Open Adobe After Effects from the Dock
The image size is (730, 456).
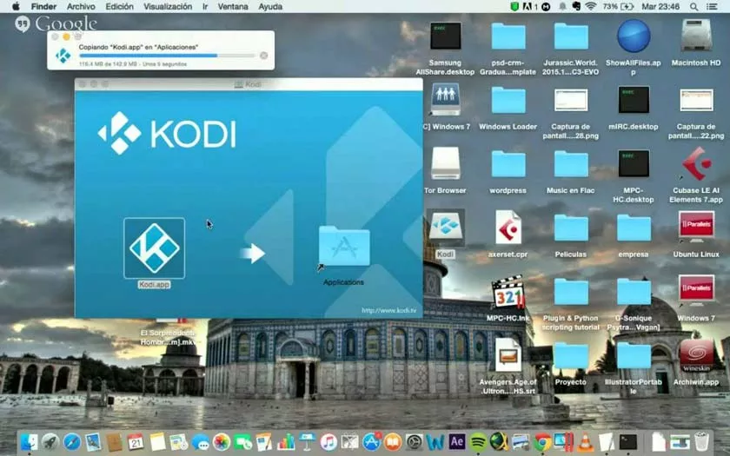click(x=457, y=441)
